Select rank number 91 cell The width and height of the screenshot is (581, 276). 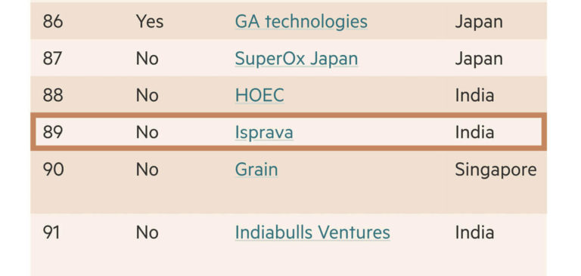51,232
